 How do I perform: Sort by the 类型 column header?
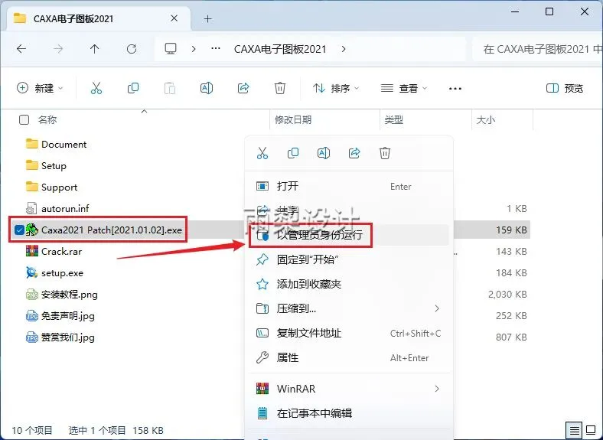click(394, 119)
